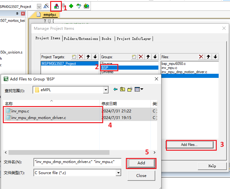Switch to Folders/Extensions tab
The image size is (230, 189).
(x=81, y=39)
